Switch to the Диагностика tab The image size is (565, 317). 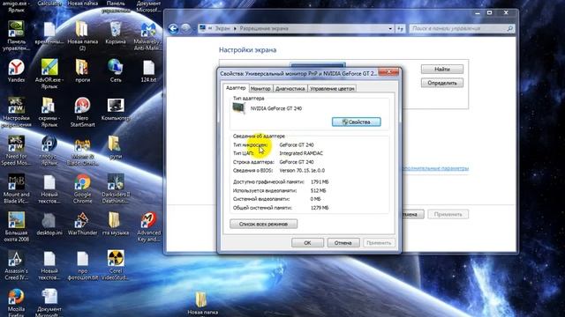coord(290,88)
